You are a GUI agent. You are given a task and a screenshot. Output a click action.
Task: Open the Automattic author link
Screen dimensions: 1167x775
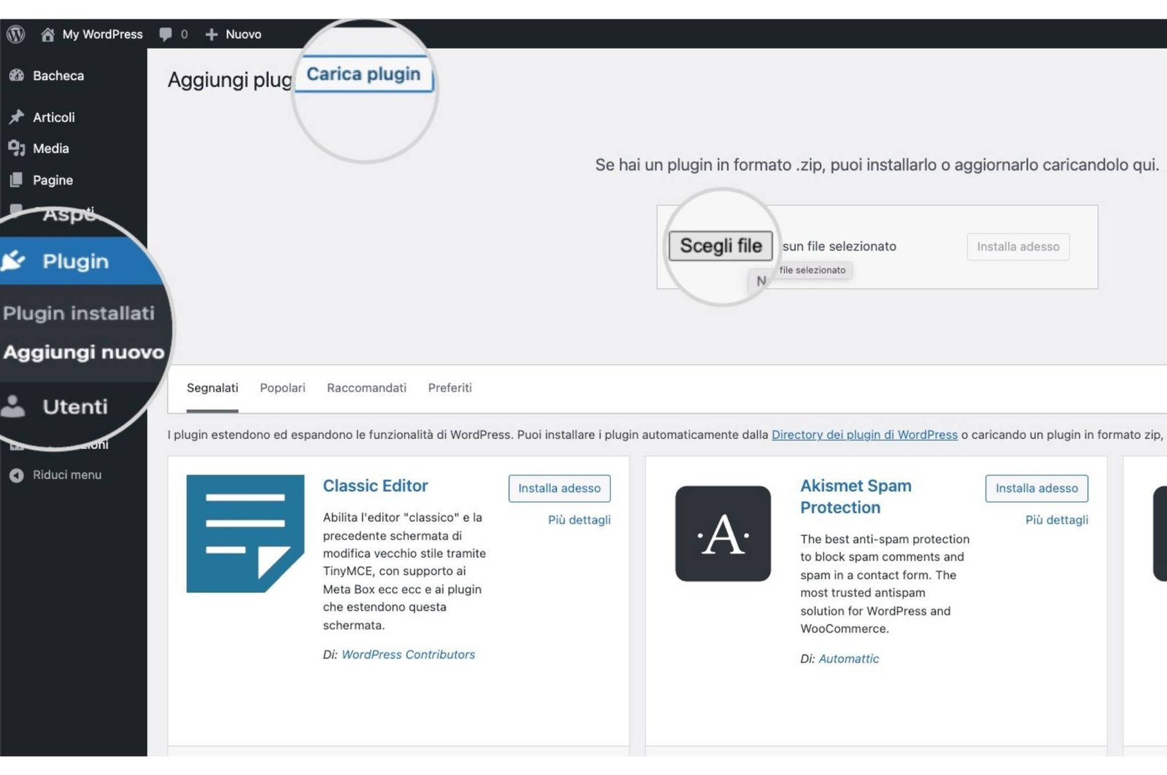849,658
